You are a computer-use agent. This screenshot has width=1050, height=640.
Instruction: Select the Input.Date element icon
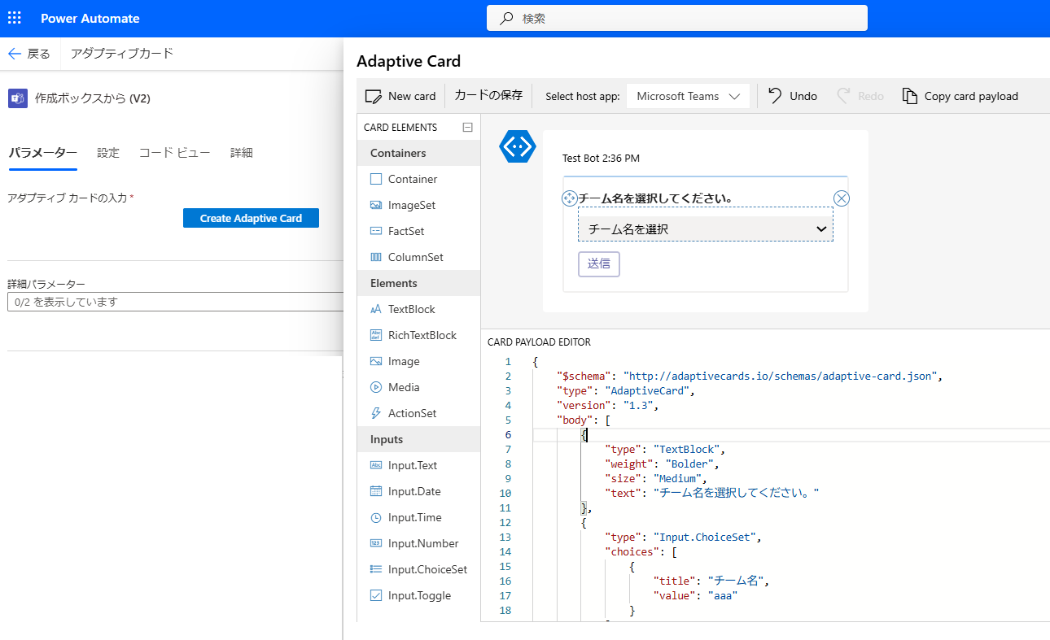376,491
